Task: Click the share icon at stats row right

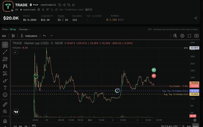Action: point(196,18)
